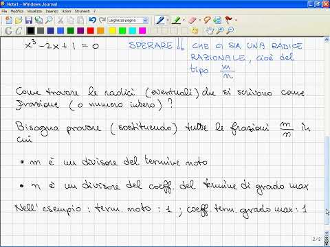Select the Lasso selection tool
This screenshot has width=330, height=247.
207,20
